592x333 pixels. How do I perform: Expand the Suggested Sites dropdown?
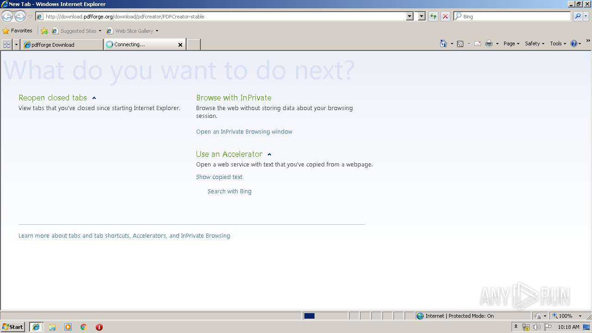pos(100,31)
